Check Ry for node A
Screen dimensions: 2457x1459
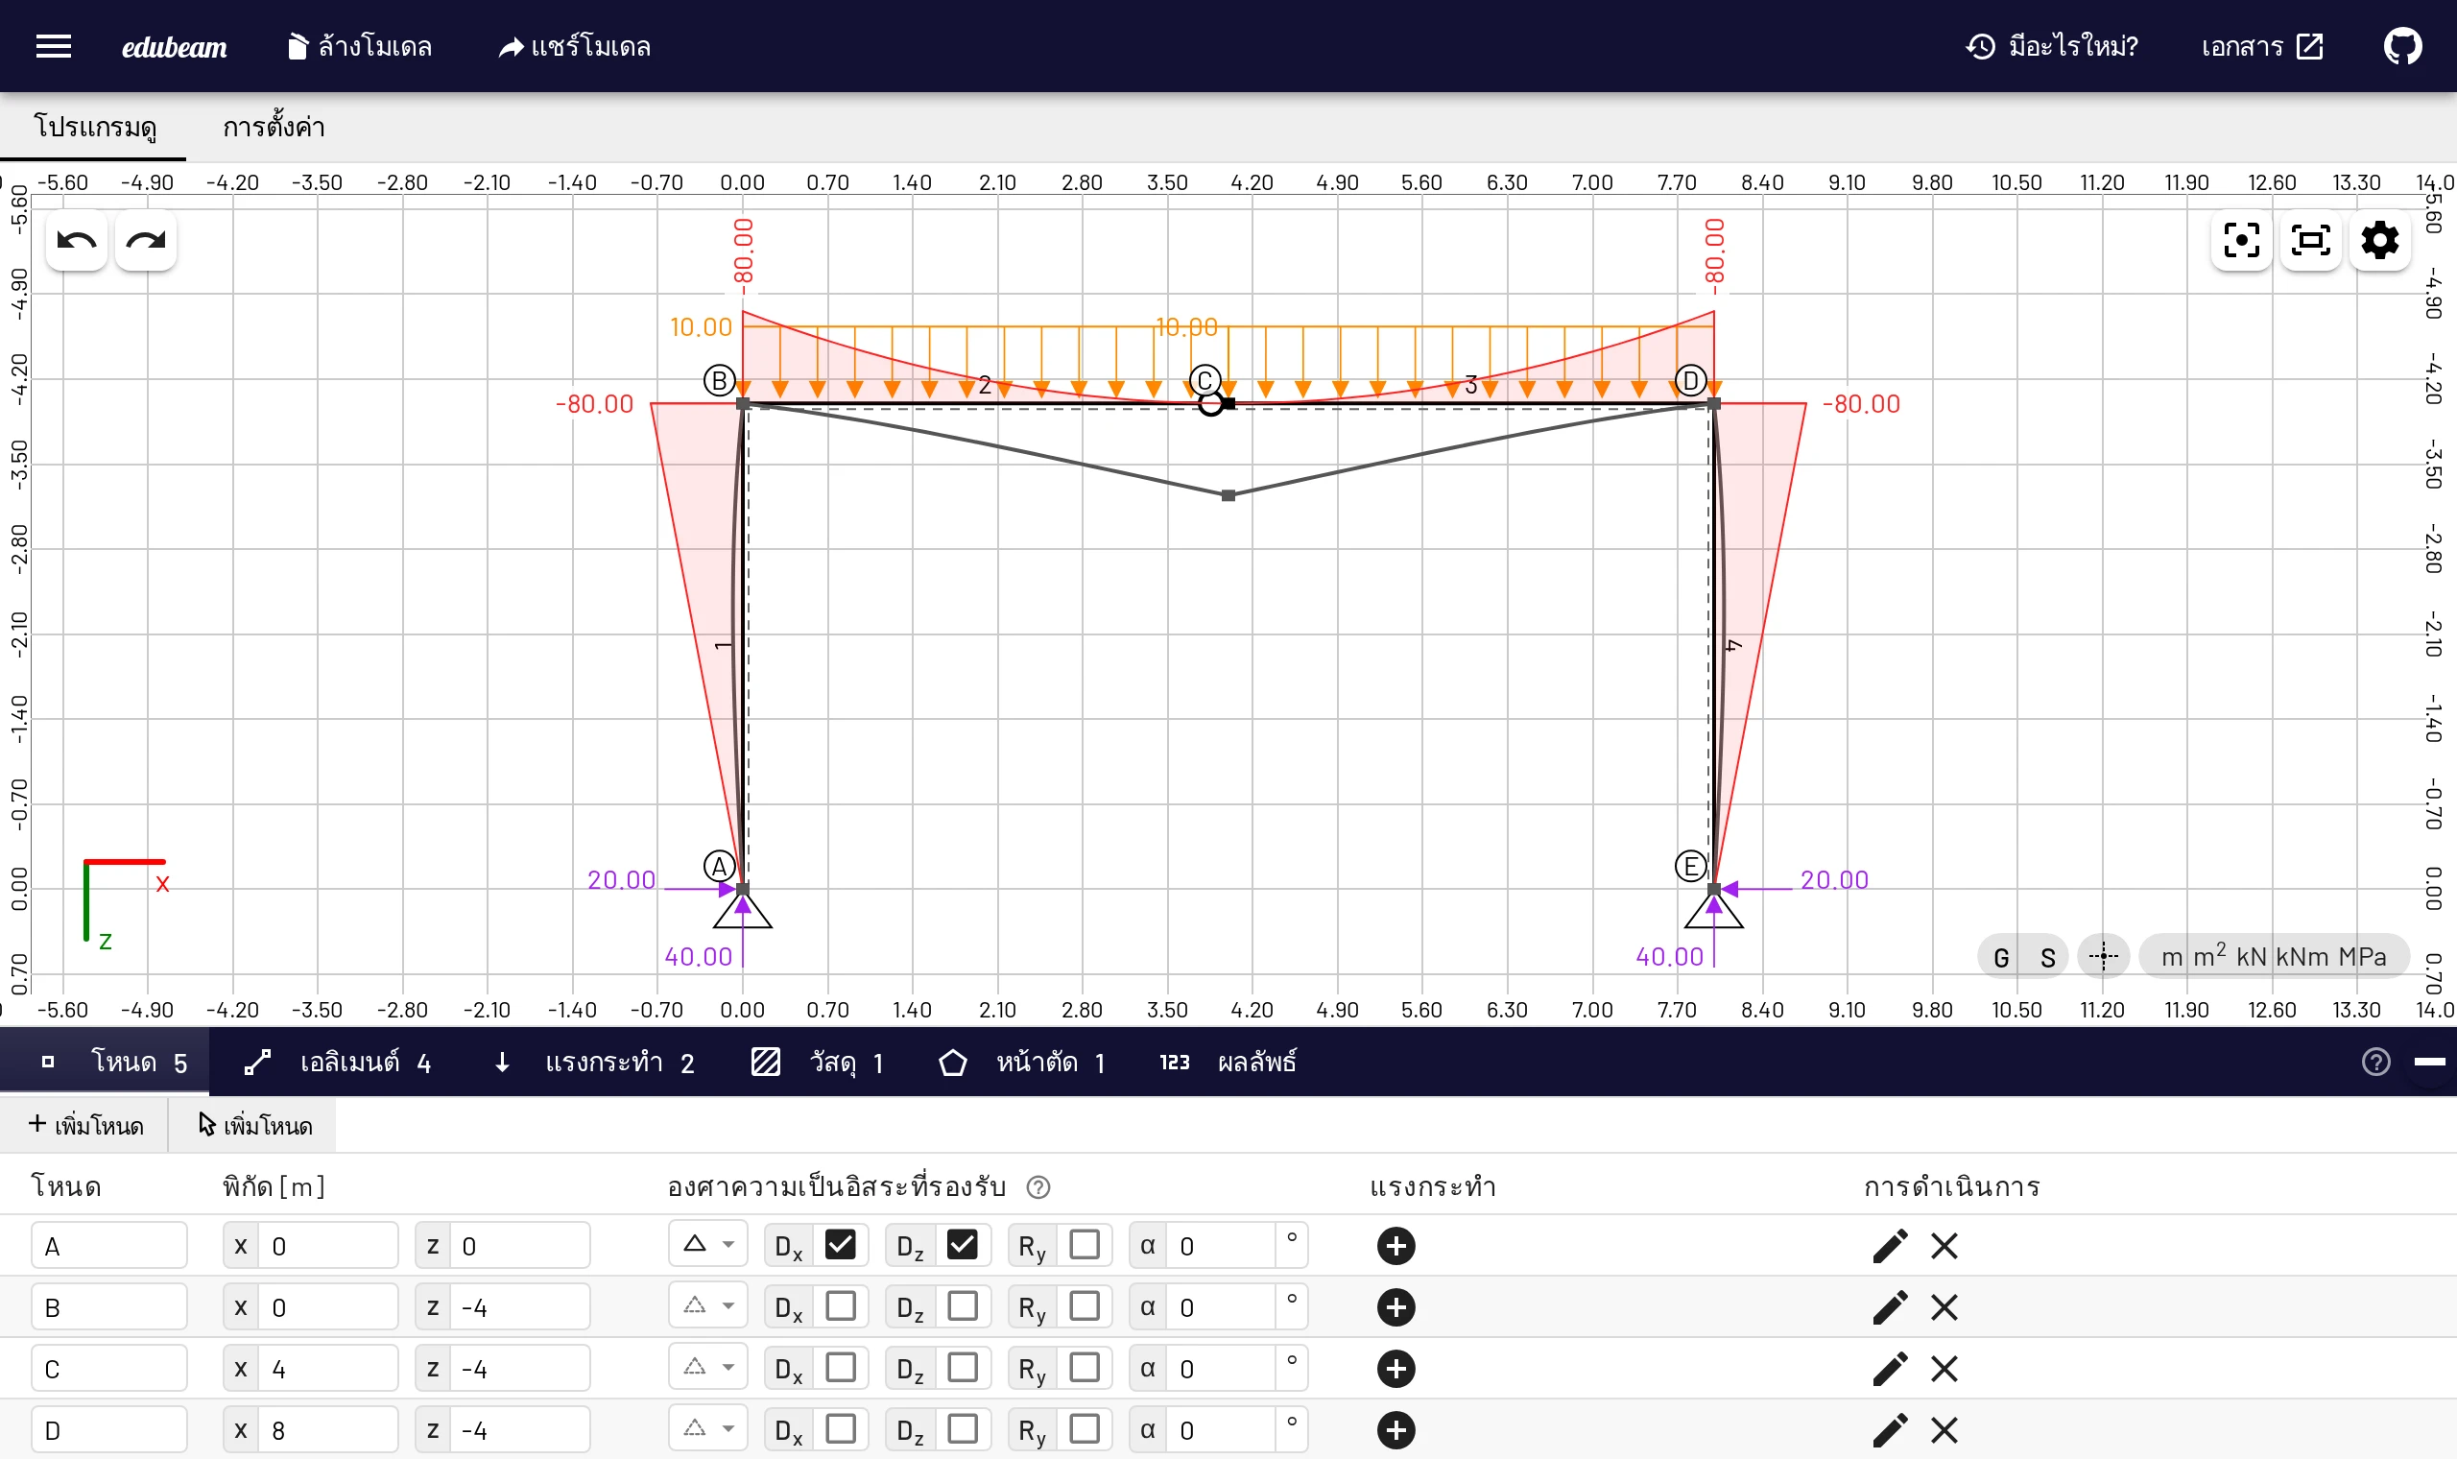(1084, 1246)
